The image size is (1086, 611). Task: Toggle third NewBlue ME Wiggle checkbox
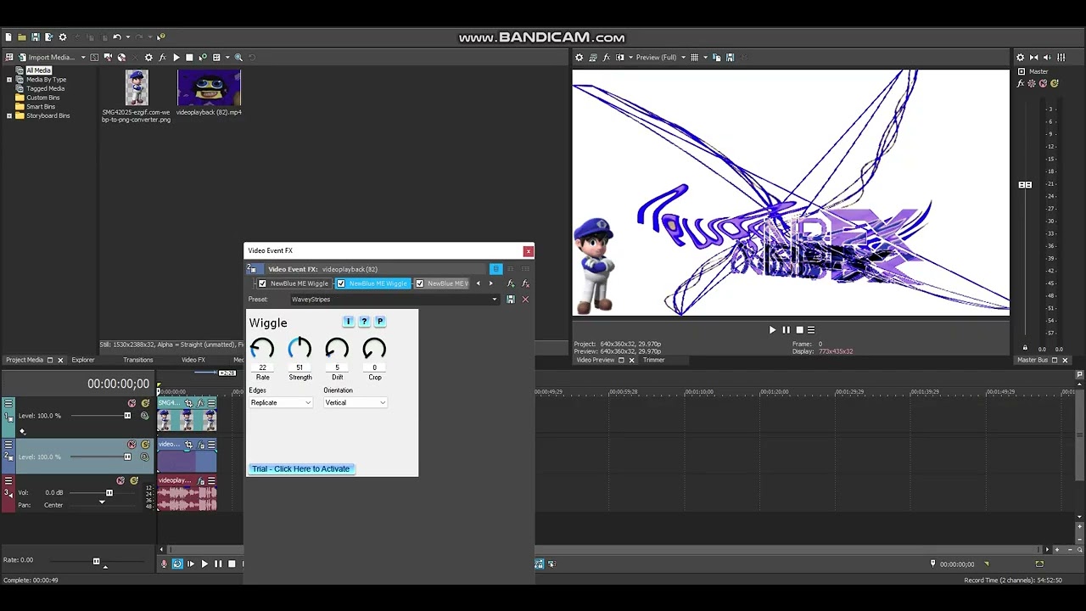[x=419, y=283]
